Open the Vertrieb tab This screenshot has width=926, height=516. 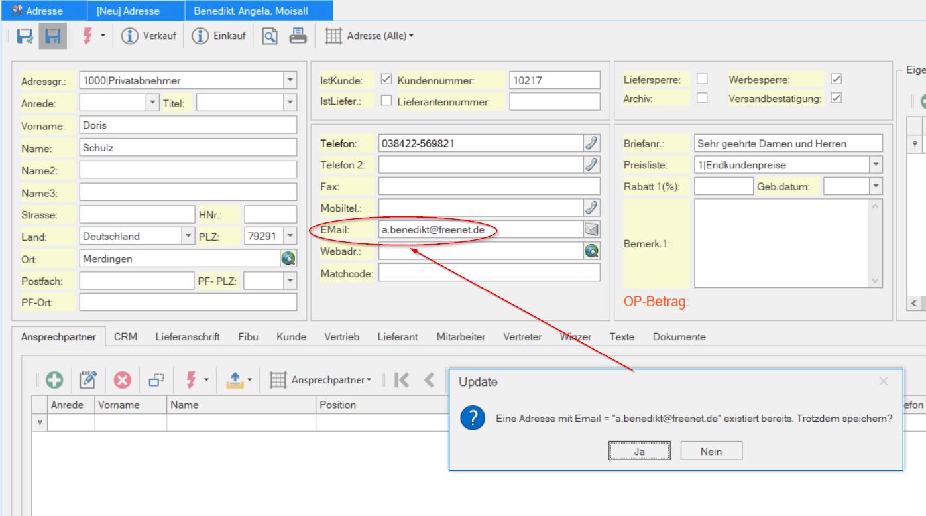341,337
